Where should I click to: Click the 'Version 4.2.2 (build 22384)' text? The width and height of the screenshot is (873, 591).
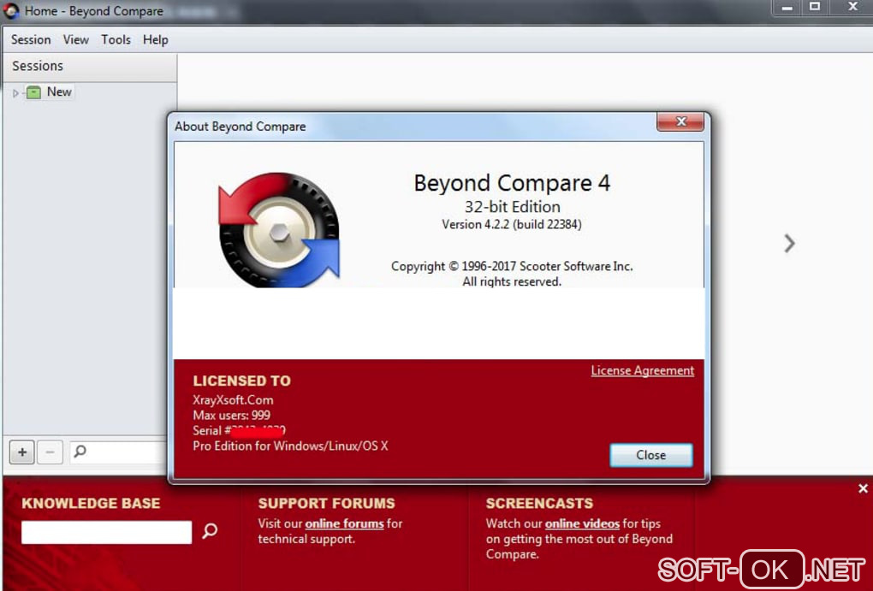tap(512, 224)
